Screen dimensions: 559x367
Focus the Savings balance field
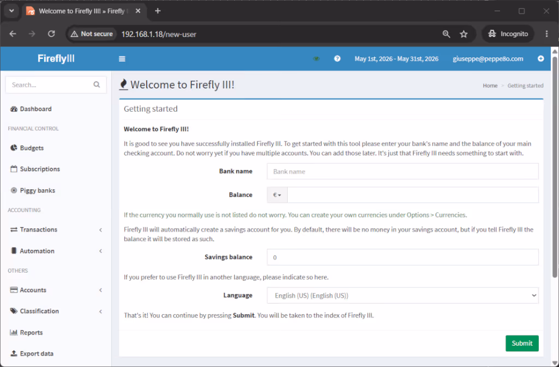402,257
